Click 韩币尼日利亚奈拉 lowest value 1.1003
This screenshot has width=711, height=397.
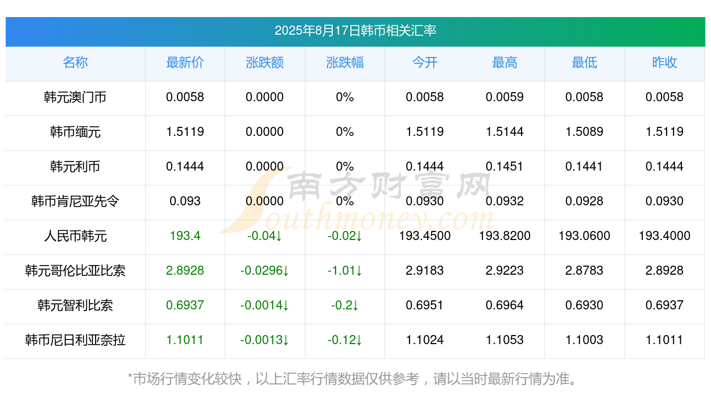(x=584, y=340)
